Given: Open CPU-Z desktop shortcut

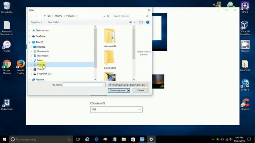Looking at the screenshot, I should click(x=245, y=7).
